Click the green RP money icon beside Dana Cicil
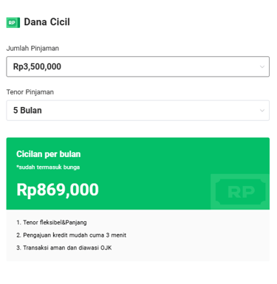 pyautogui.click(x=13, y=23)
